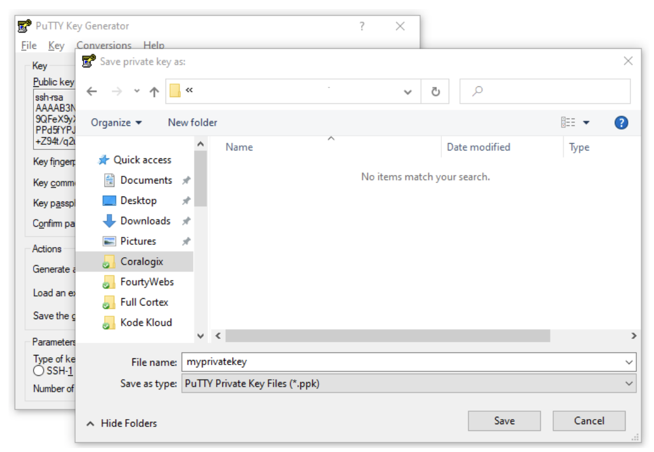Go up one folder level

[x=154, y=91]
